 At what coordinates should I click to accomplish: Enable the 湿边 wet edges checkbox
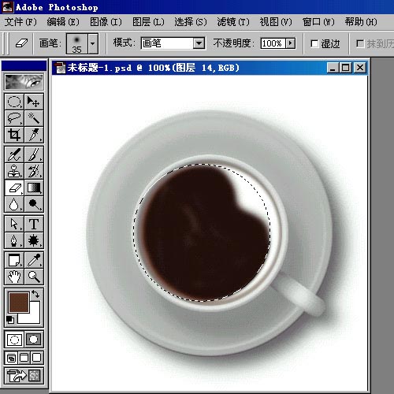tap(314, 43)
